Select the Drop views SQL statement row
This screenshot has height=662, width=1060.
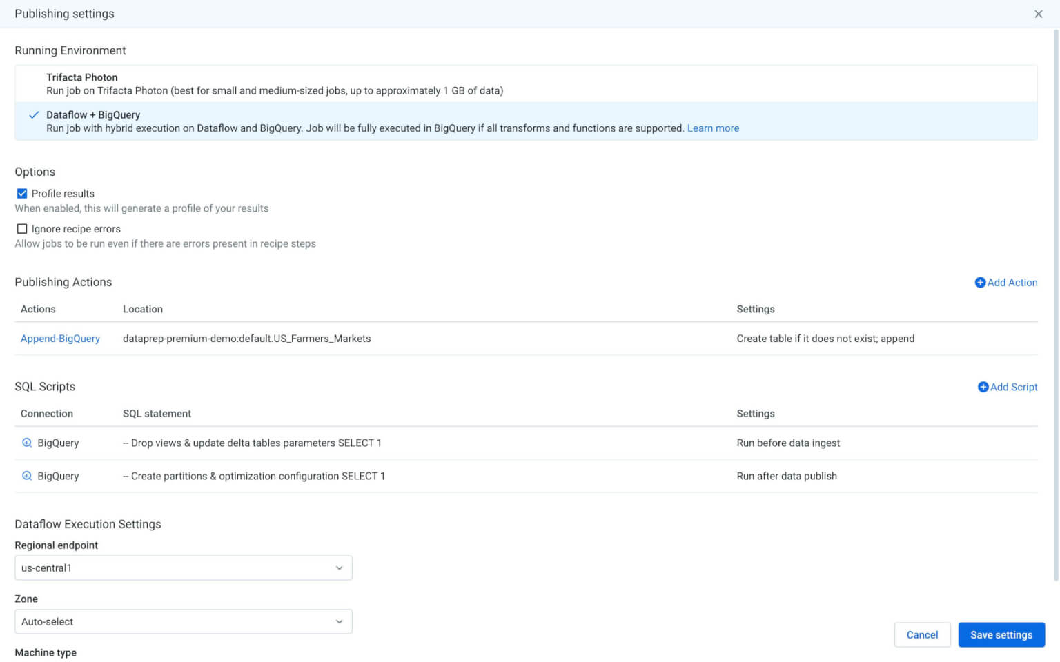pyautogui.click(x=252, y=443)
